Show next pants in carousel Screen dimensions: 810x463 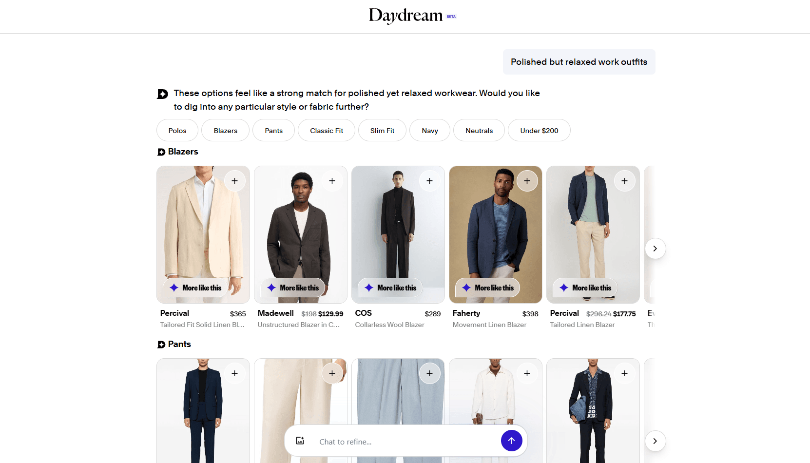pos(655,441)
